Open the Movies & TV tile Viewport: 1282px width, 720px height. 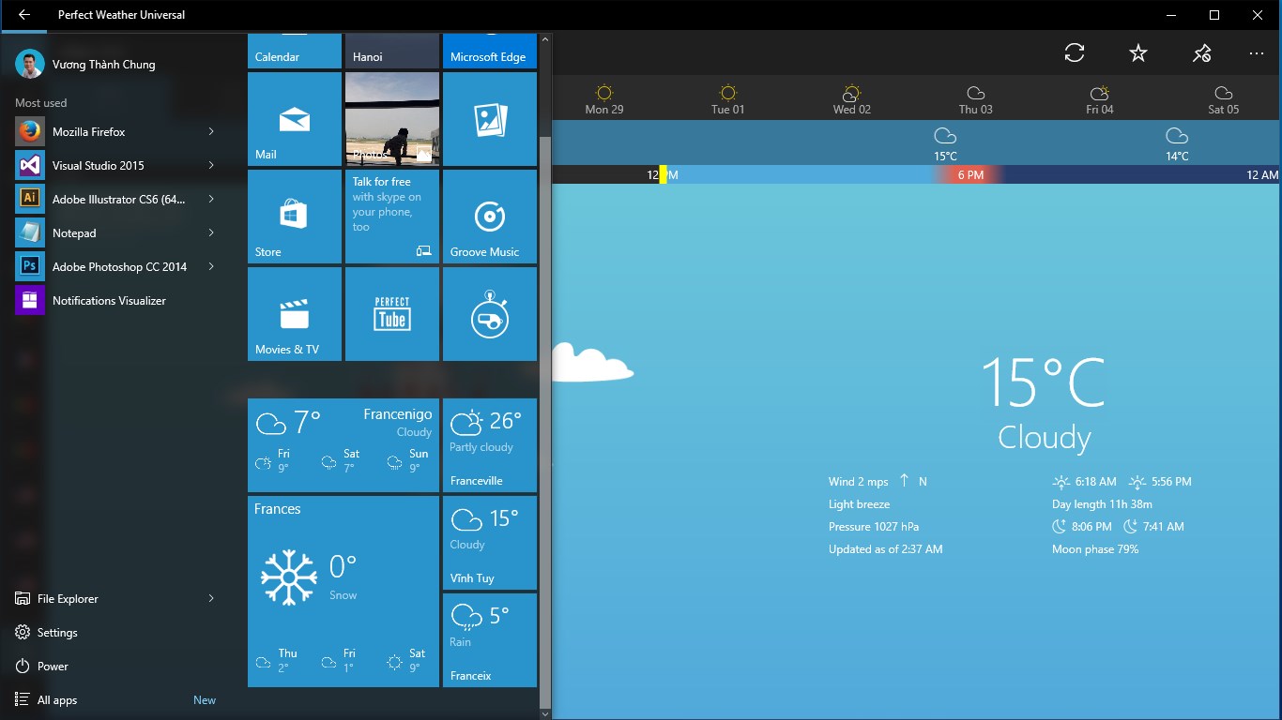295,314
